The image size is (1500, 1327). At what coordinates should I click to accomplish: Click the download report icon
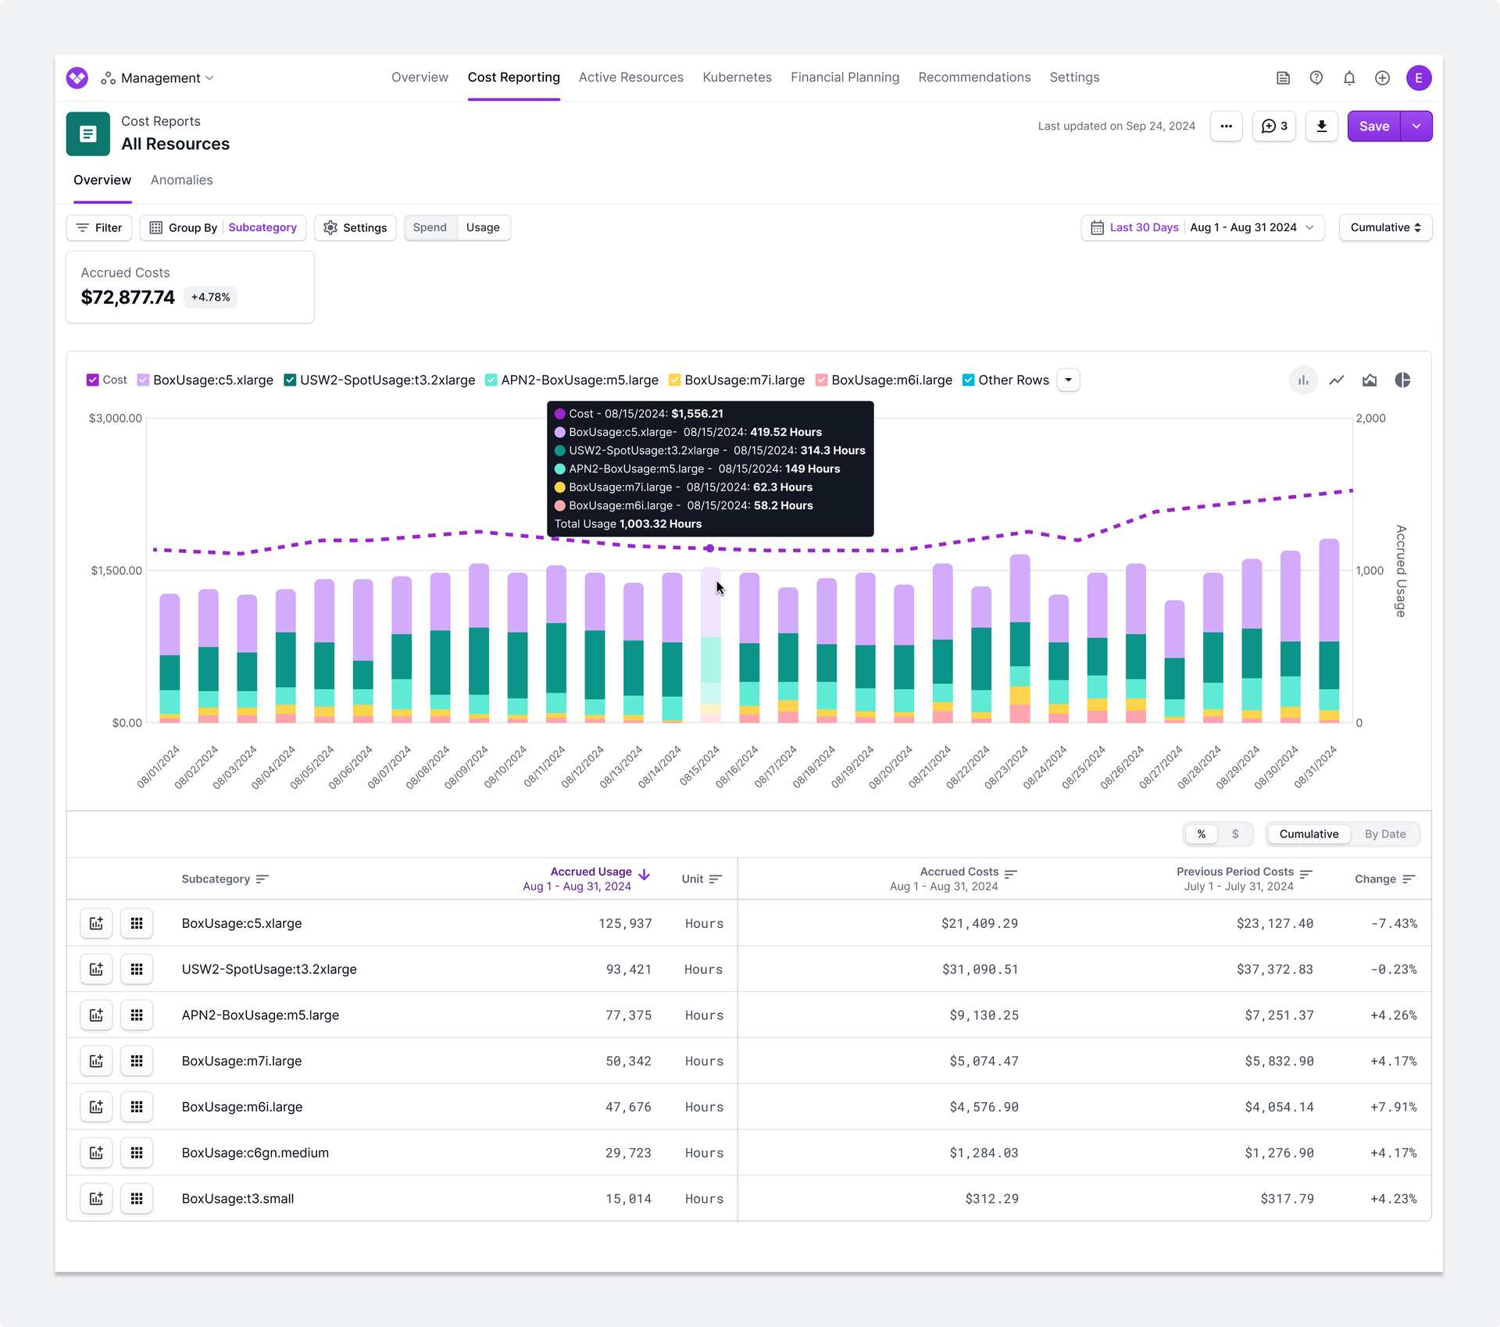(1321, 126)
